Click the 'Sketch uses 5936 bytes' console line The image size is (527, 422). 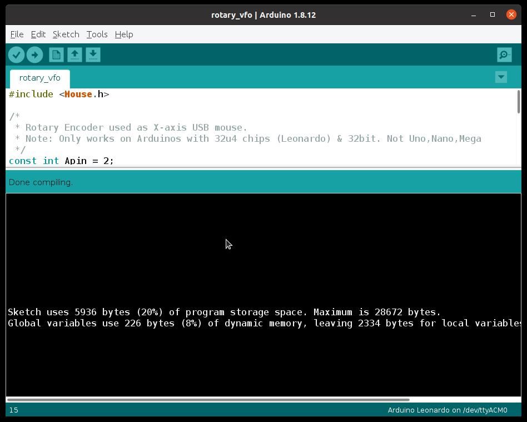pyautogui.click(x=224, y=312)
